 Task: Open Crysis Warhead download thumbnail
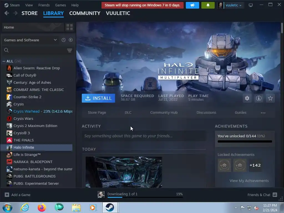(101, 195)
